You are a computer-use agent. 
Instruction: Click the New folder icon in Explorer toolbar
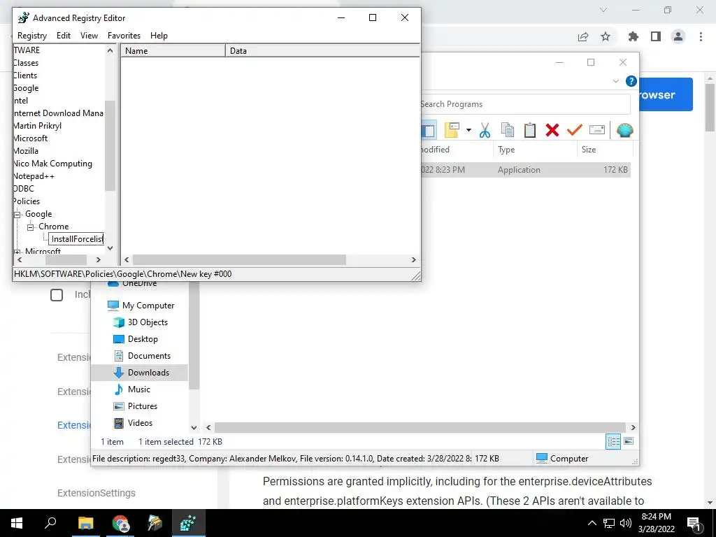(452, 131)
